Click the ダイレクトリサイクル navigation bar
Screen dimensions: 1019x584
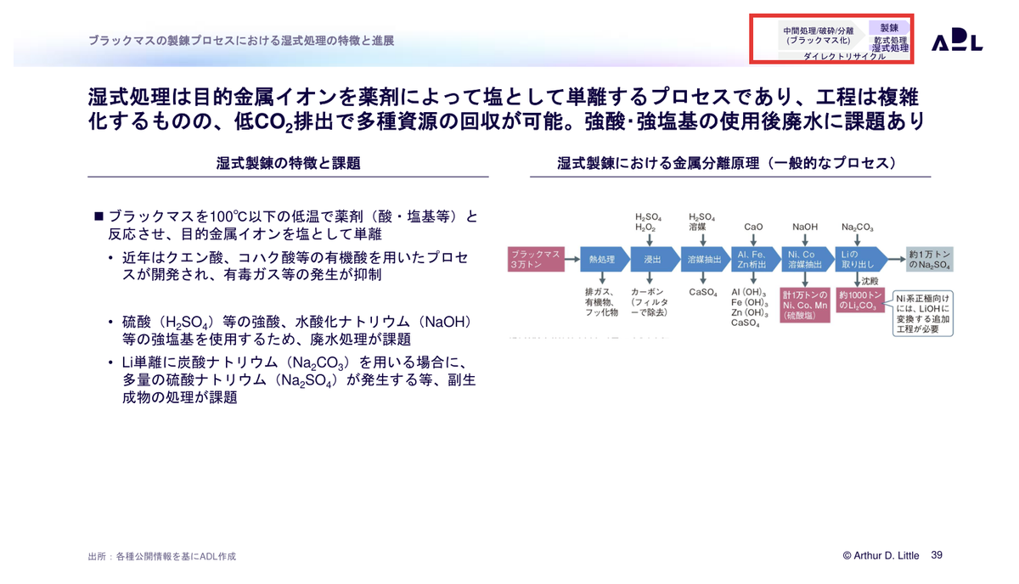point(844,56)
